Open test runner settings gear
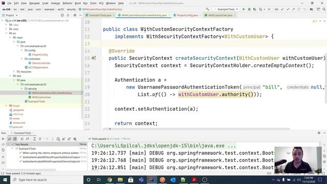This screenshot has height=184, width=327. (x=75, y=139)
